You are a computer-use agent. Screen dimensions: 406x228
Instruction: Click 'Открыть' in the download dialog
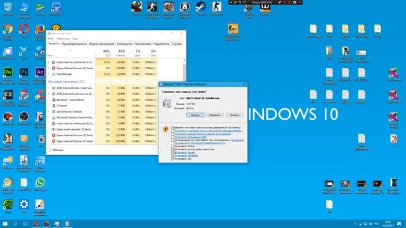coord(195,115)
